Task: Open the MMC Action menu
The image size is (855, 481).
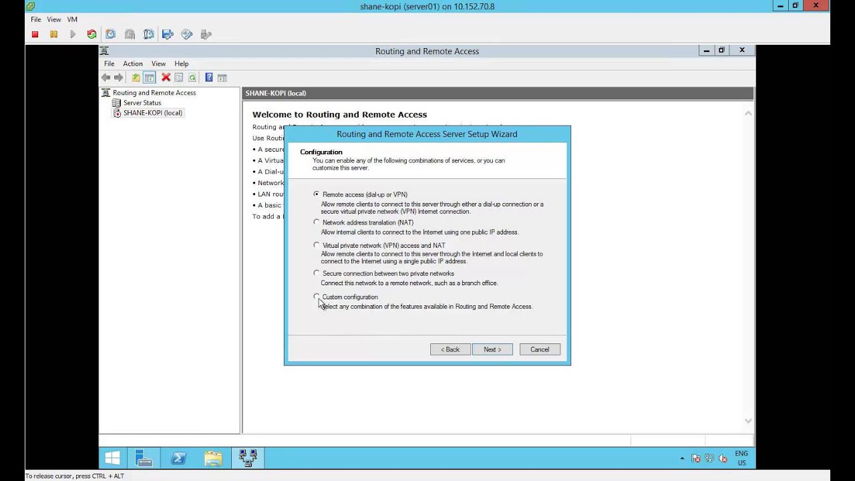Action: point(133,63)
